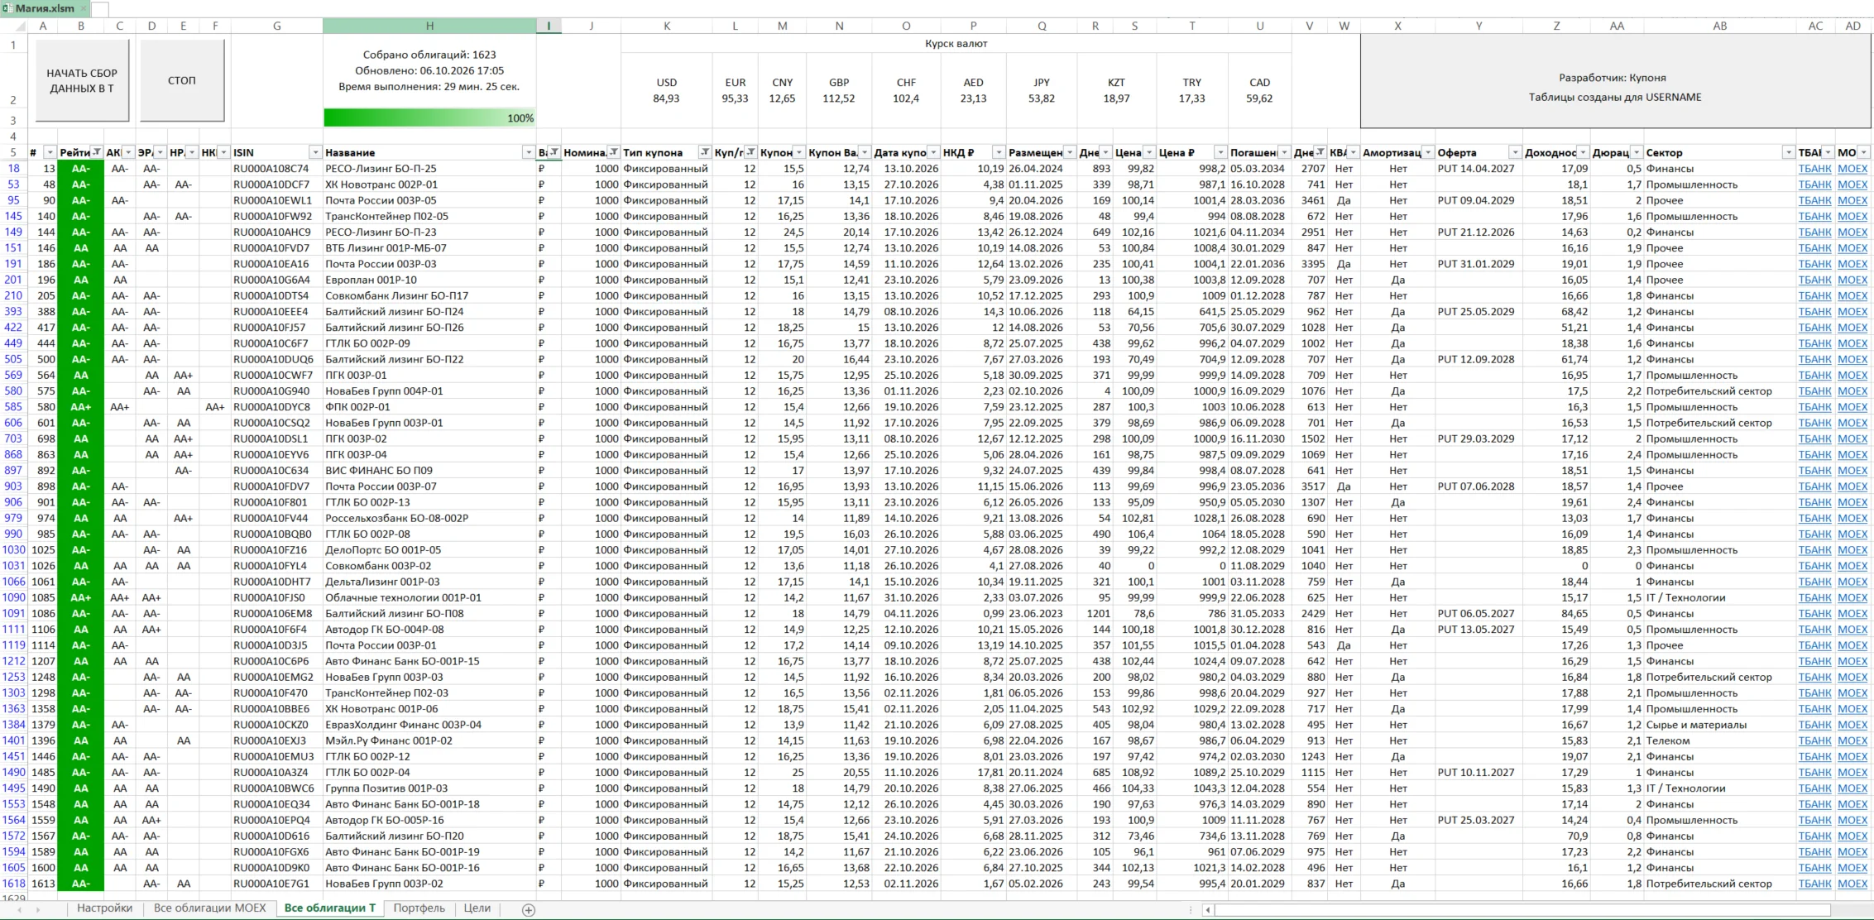
Task: Open filter dropdown for Доходность column
Action: click(x=1583, y=152)
